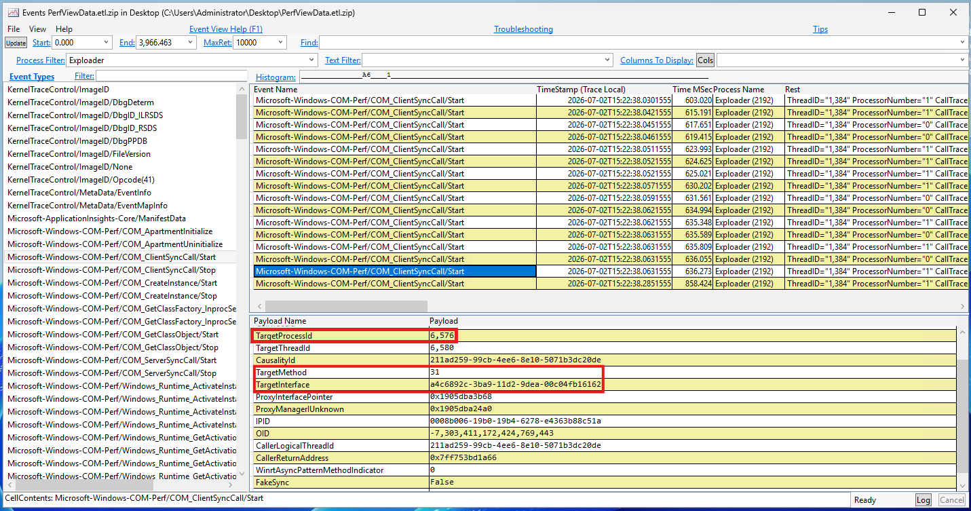The width and height of the screenshot is (971, 511).
Task: Click the End label link
Action: coord(127,43)
